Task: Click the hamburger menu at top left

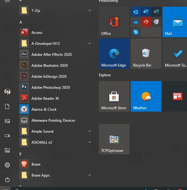Action: tap(7, 1)
